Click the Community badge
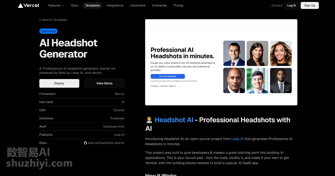 (x=48, y=31)
